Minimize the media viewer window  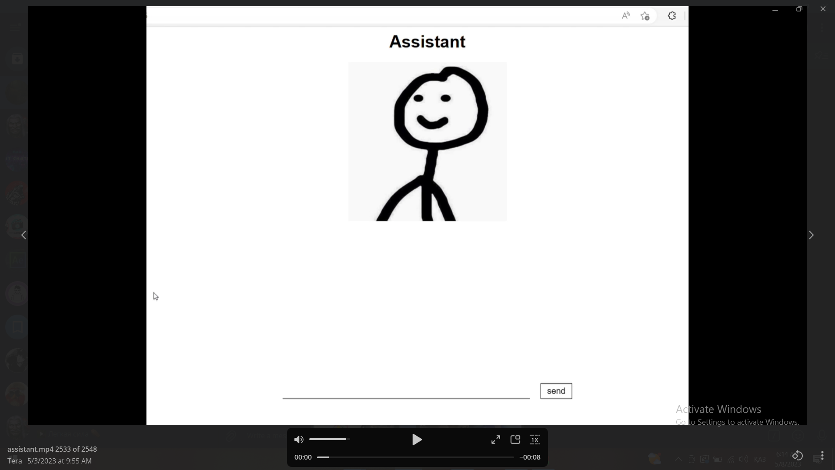pyautogui.click(x=775, y=10)
